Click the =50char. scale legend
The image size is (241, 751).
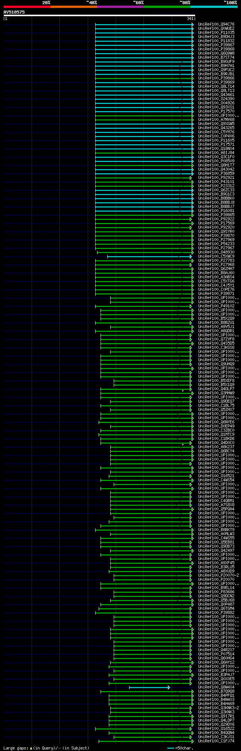tap(180, 748)
